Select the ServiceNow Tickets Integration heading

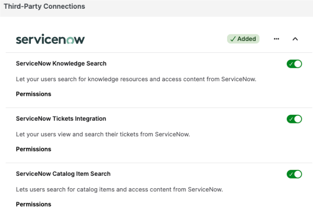pos(61,119)
